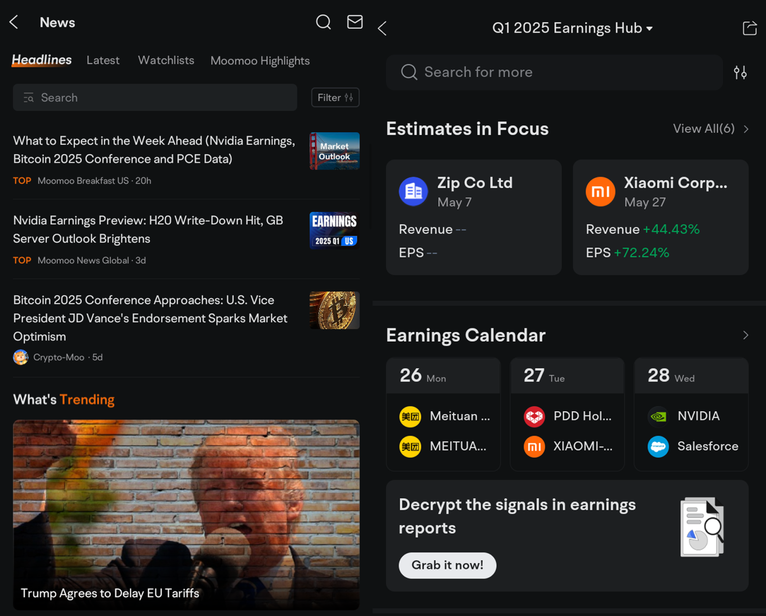Open the messages envelope icon
Viewport: 766px width, 616px height.
355,22
